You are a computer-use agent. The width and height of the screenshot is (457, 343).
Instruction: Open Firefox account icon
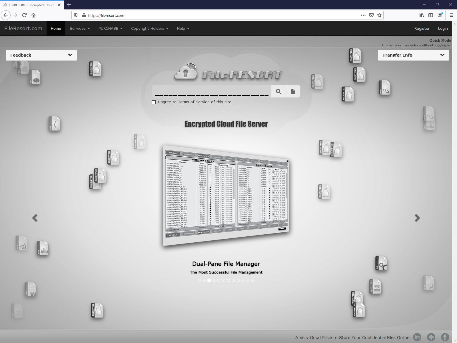440,15
